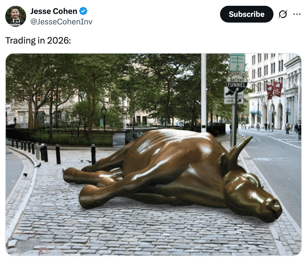Open the Jesse Cohen display name link
This screenshot has height=261, width=307.
tap(54, 11)
